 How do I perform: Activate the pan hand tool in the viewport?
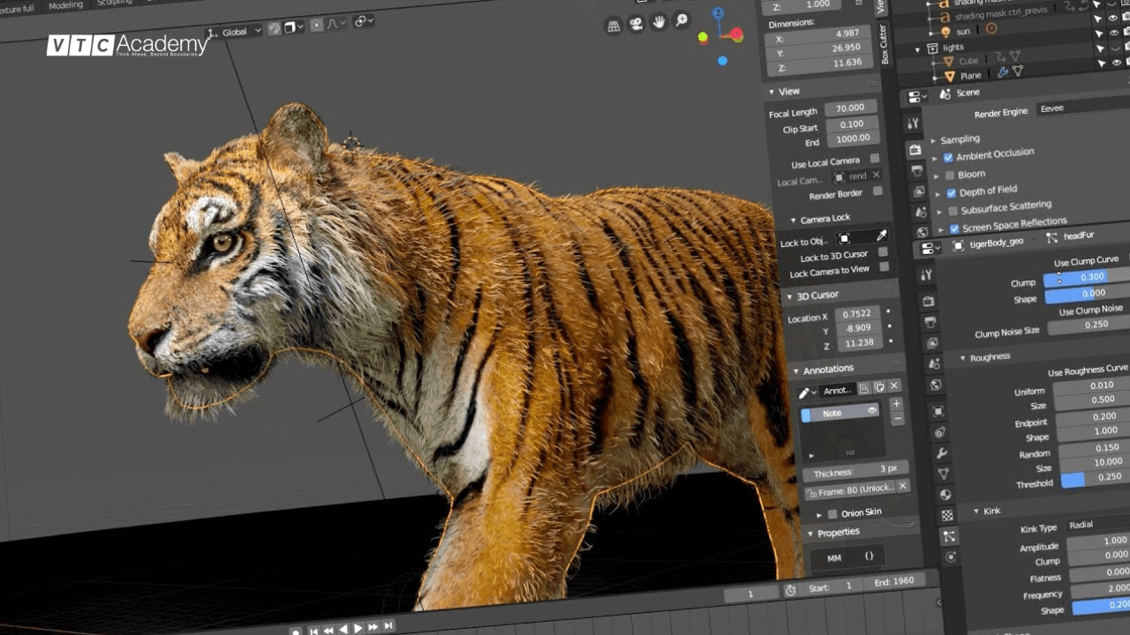[660, 23]
